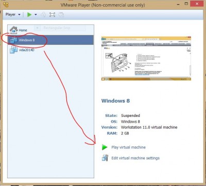206x186 pixels.
Task: Click Play virtual machine link
Action: [128, 147]
